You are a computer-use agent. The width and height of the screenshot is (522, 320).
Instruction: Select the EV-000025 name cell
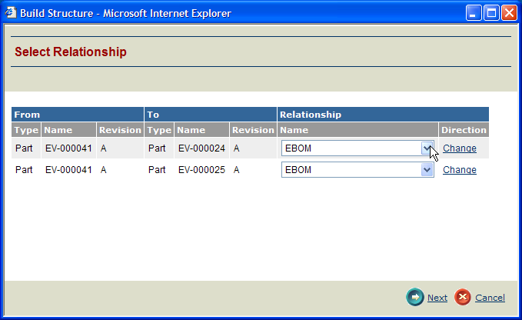point(201,170)
